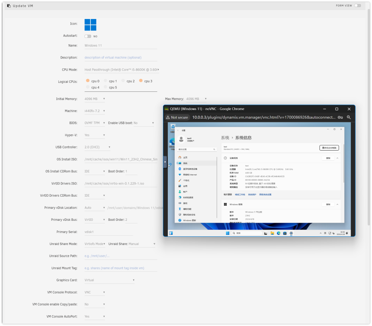Click the Windows logo VM icon
This screenshot has height=326, width=372.
tap(90, 25)
